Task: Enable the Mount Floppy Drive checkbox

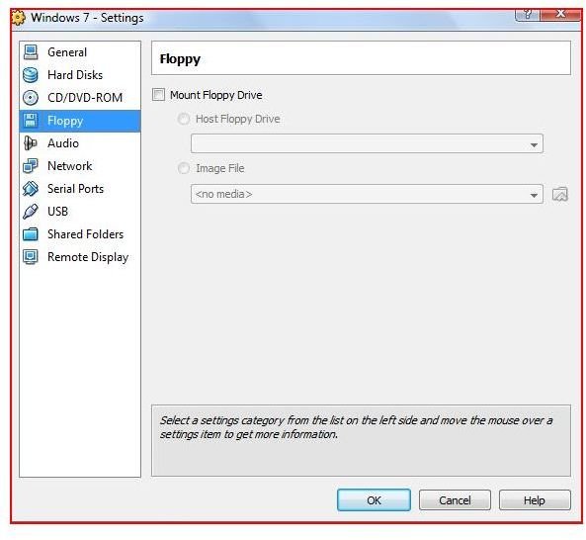Action: click(158, 95)
